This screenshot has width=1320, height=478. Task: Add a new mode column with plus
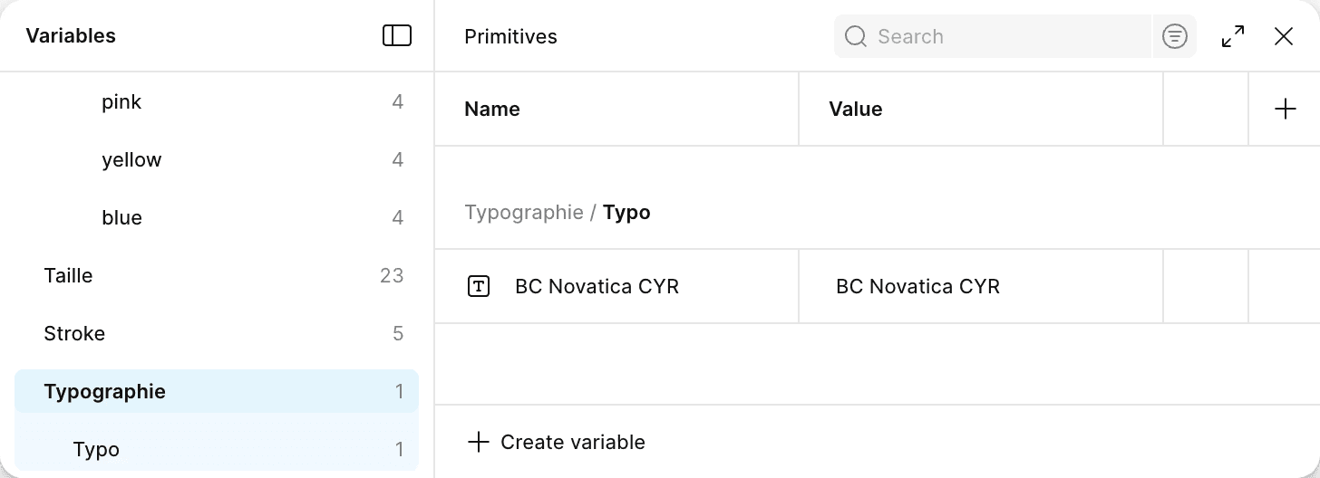[1285, 109]
